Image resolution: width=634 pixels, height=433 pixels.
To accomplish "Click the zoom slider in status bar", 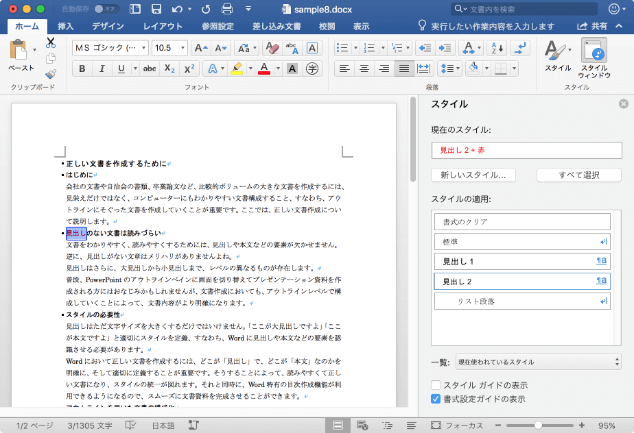I will pos(539,425).
